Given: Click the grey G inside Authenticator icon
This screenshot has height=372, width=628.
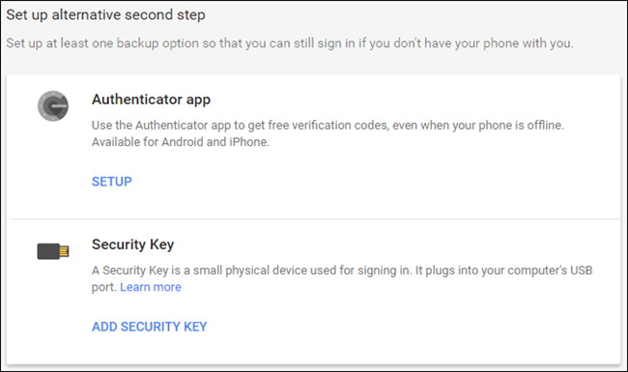Looking at the screenshot, I should click(x=54, y=106).
